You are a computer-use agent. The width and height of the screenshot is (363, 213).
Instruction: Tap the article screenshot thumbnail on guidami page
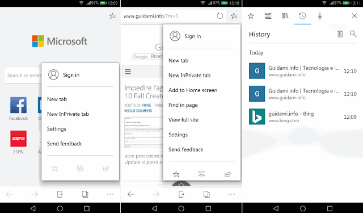143,132
